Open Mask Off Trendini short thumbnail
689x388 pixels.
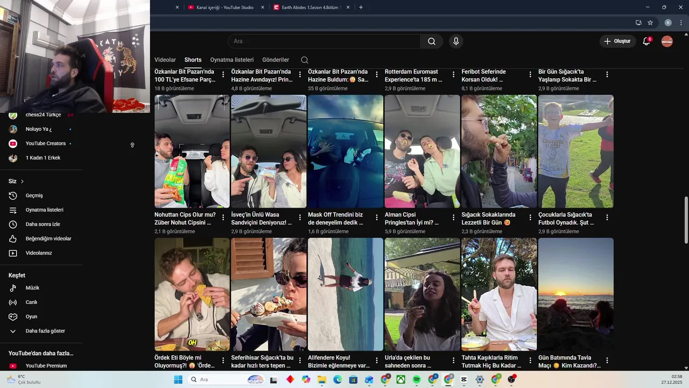coord(346,151)
